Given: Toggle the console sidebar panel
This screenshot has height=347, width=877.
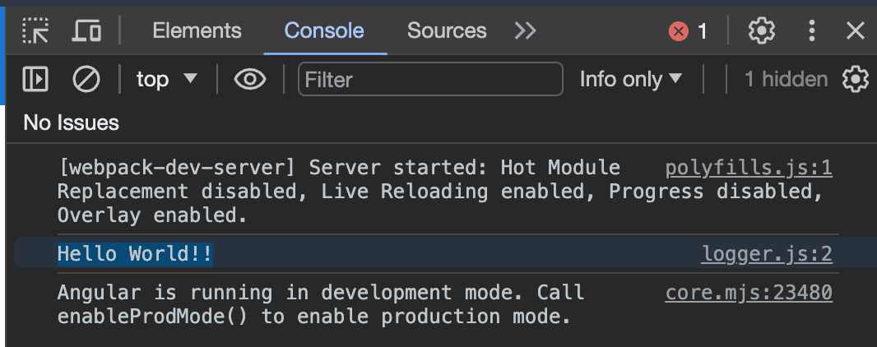Looking at the screenshot, I should (x=35, y=79).
